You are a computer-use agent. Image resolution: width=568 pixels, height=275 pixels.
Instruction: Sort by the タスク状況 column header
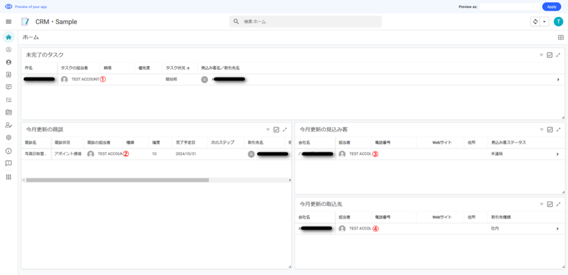177,68
